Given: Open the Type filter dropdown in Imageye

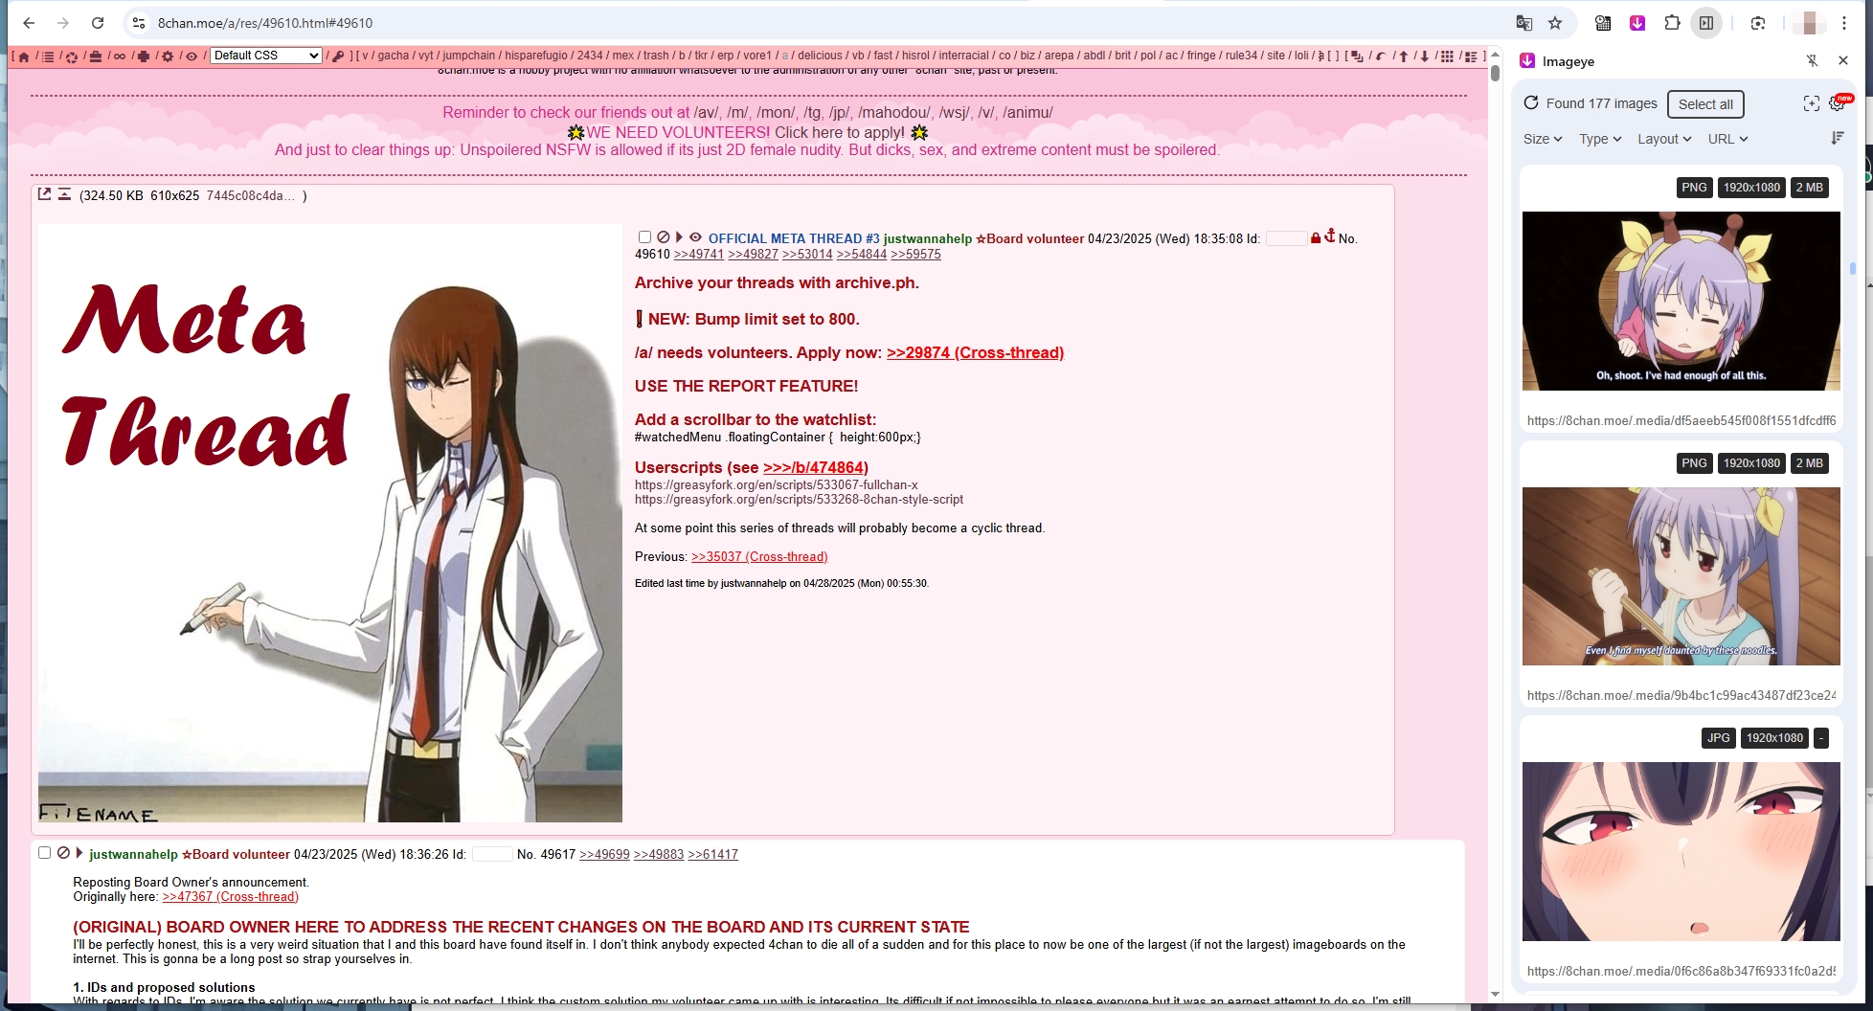Looking at the screenshot, I should click(1600, 139).
